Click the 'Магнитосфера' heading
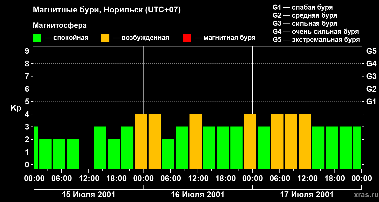This screenshot has width=379, height=202. [x=60, y=26]
